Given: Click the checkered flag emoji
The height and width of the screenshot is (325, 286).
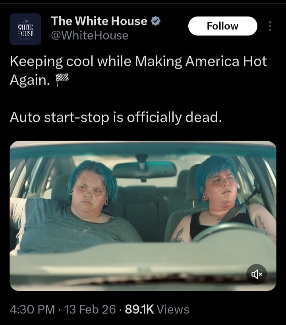Looking at the screenshot, I should [x=62, y=80].
